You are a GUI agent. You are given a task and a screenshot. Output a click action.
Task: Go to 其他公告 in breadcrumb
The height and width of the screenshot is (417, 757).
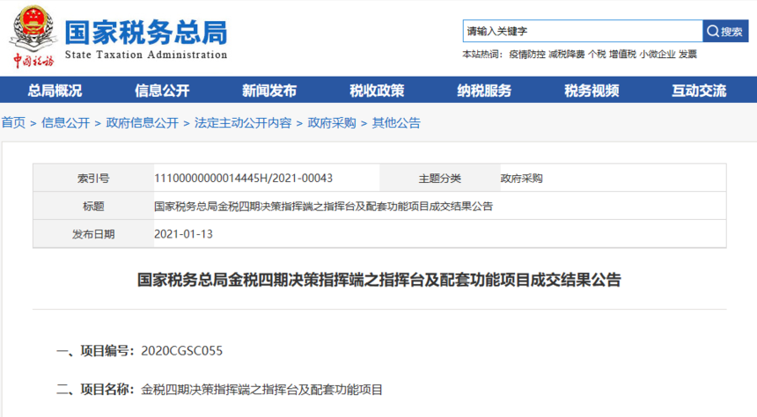[x=396, y=122]
